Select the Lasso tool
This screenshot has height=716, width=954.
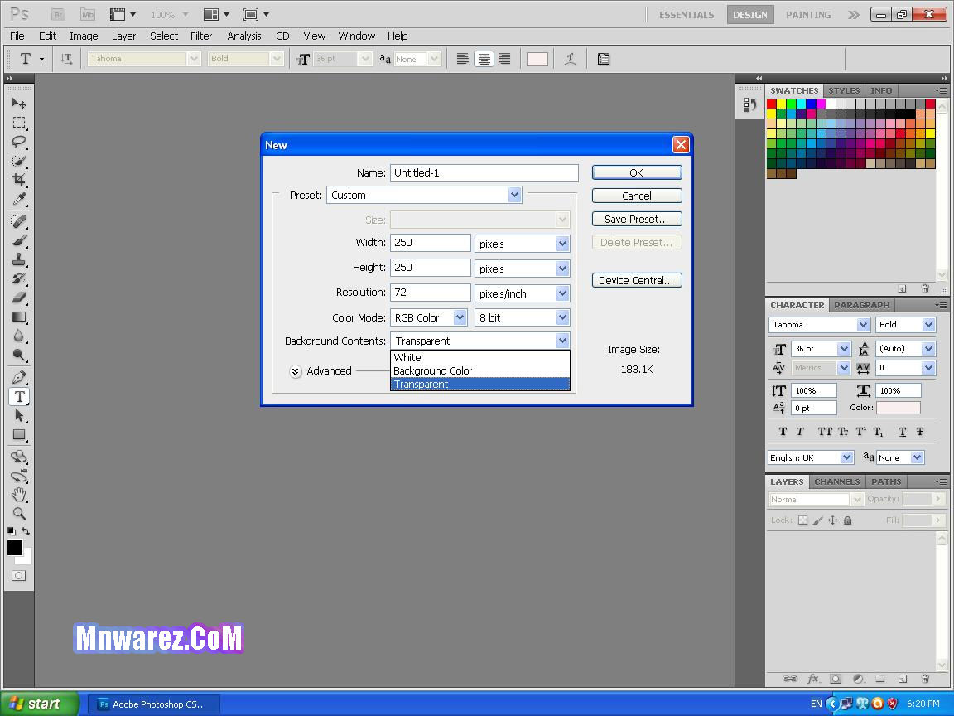point(19,142)
